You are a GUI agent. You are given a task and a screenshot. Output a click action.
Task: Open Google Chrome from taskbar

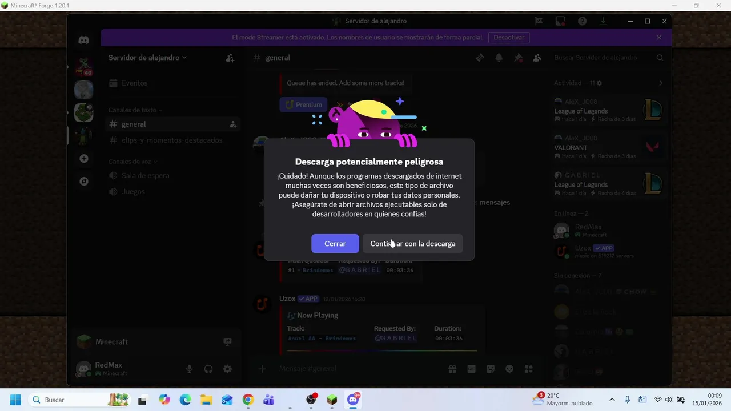[248, 400]
